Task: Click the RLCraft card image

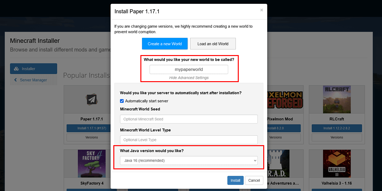Action: coord(337,99)
